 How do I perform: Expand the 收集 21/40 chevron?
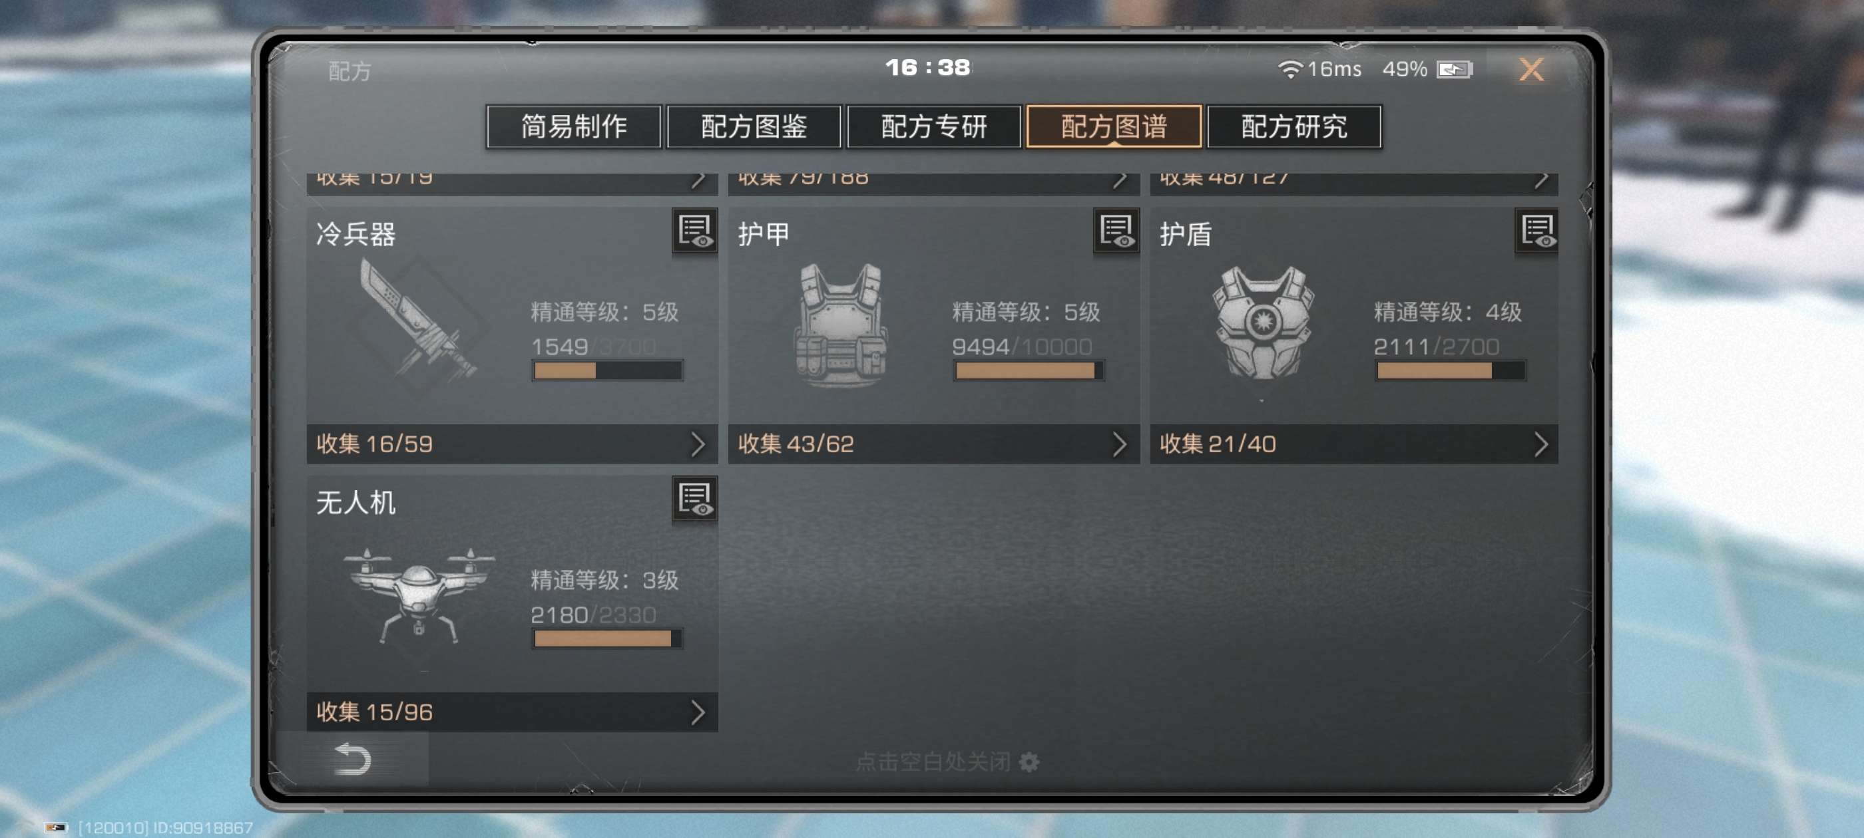(1540, 445)
